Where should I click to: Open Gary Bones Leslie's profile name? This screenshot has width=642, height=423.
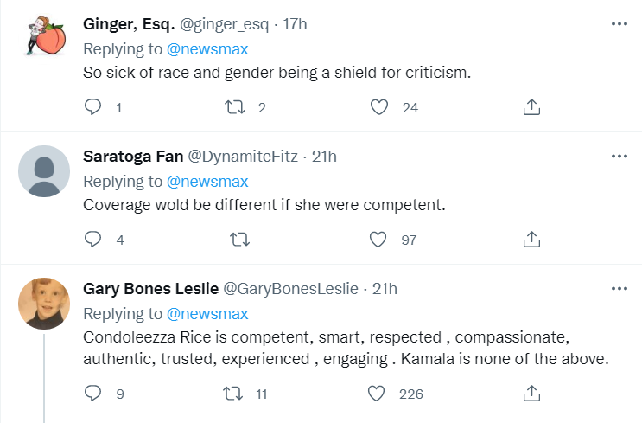point(151,288)
